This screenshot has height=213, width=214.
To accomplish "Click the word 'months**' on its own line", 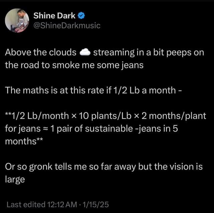I will [24, 141].
